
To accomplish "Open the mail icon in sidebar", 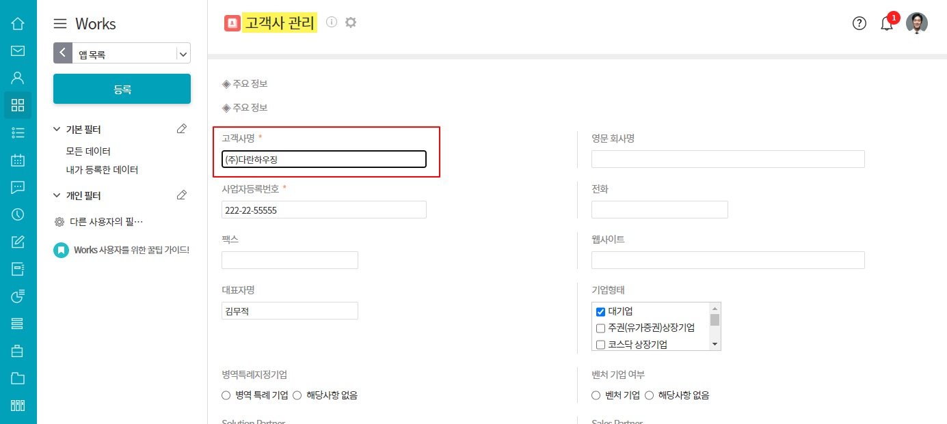I will click(18, 51).
